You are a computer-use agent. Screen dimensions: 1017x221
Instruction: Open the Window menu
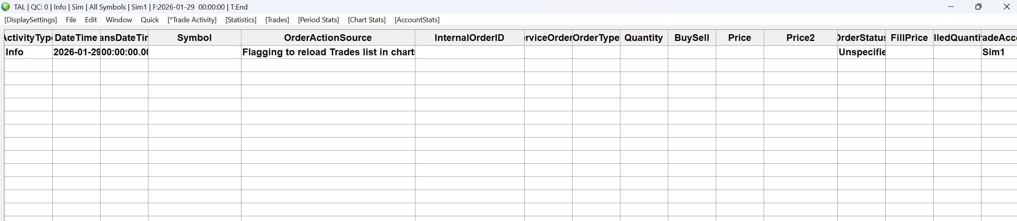[119, 20]
